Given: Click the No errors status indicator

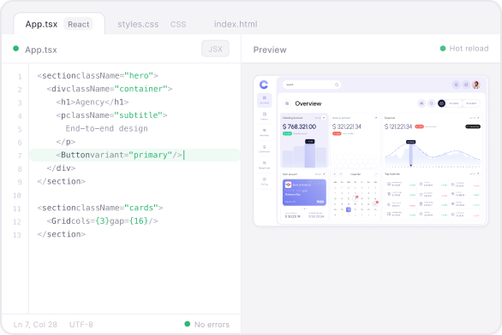Looking at the screenshot, I should [207, 325].
